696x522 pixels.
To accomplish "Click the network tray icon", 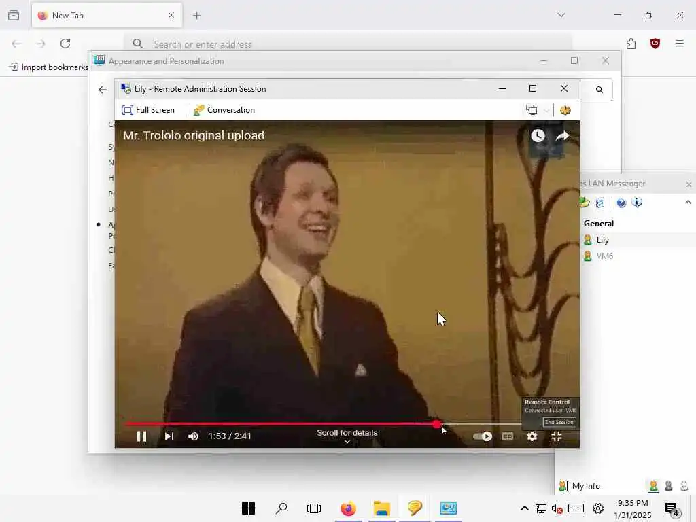I will 540,508.
